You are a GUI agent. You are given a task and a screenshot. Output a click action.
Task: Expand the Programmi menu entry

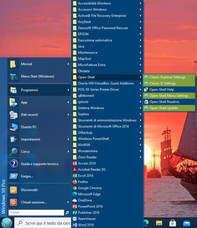point(39,90)
